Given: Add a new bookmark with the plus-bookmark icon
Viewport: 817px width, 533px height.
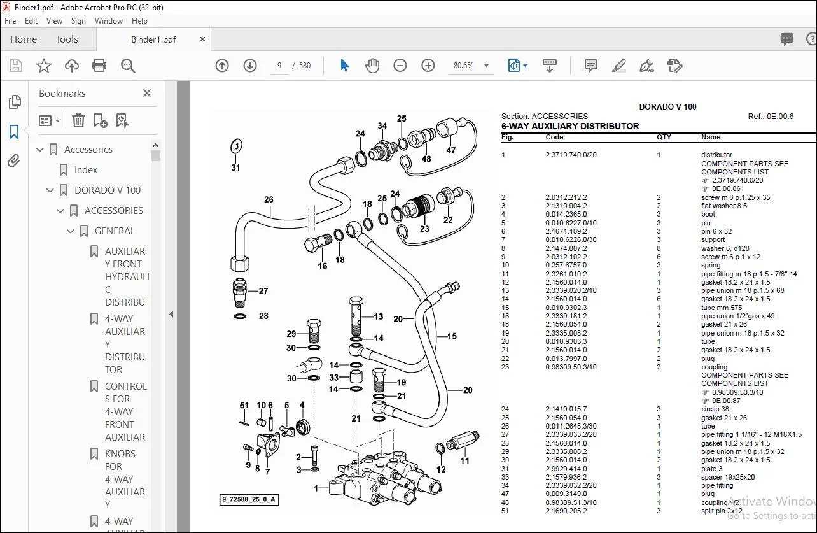Looking at the screenshot, I should click(100, 120).
